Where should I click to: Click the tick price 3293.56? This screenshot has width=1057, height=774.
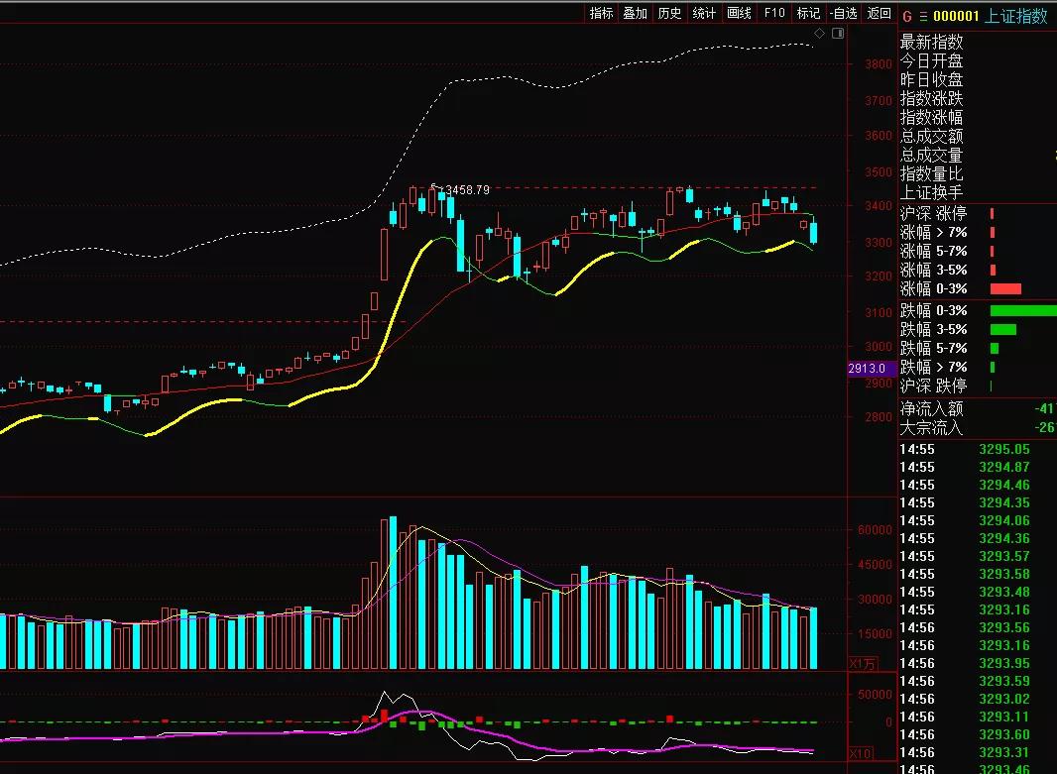1004,628
